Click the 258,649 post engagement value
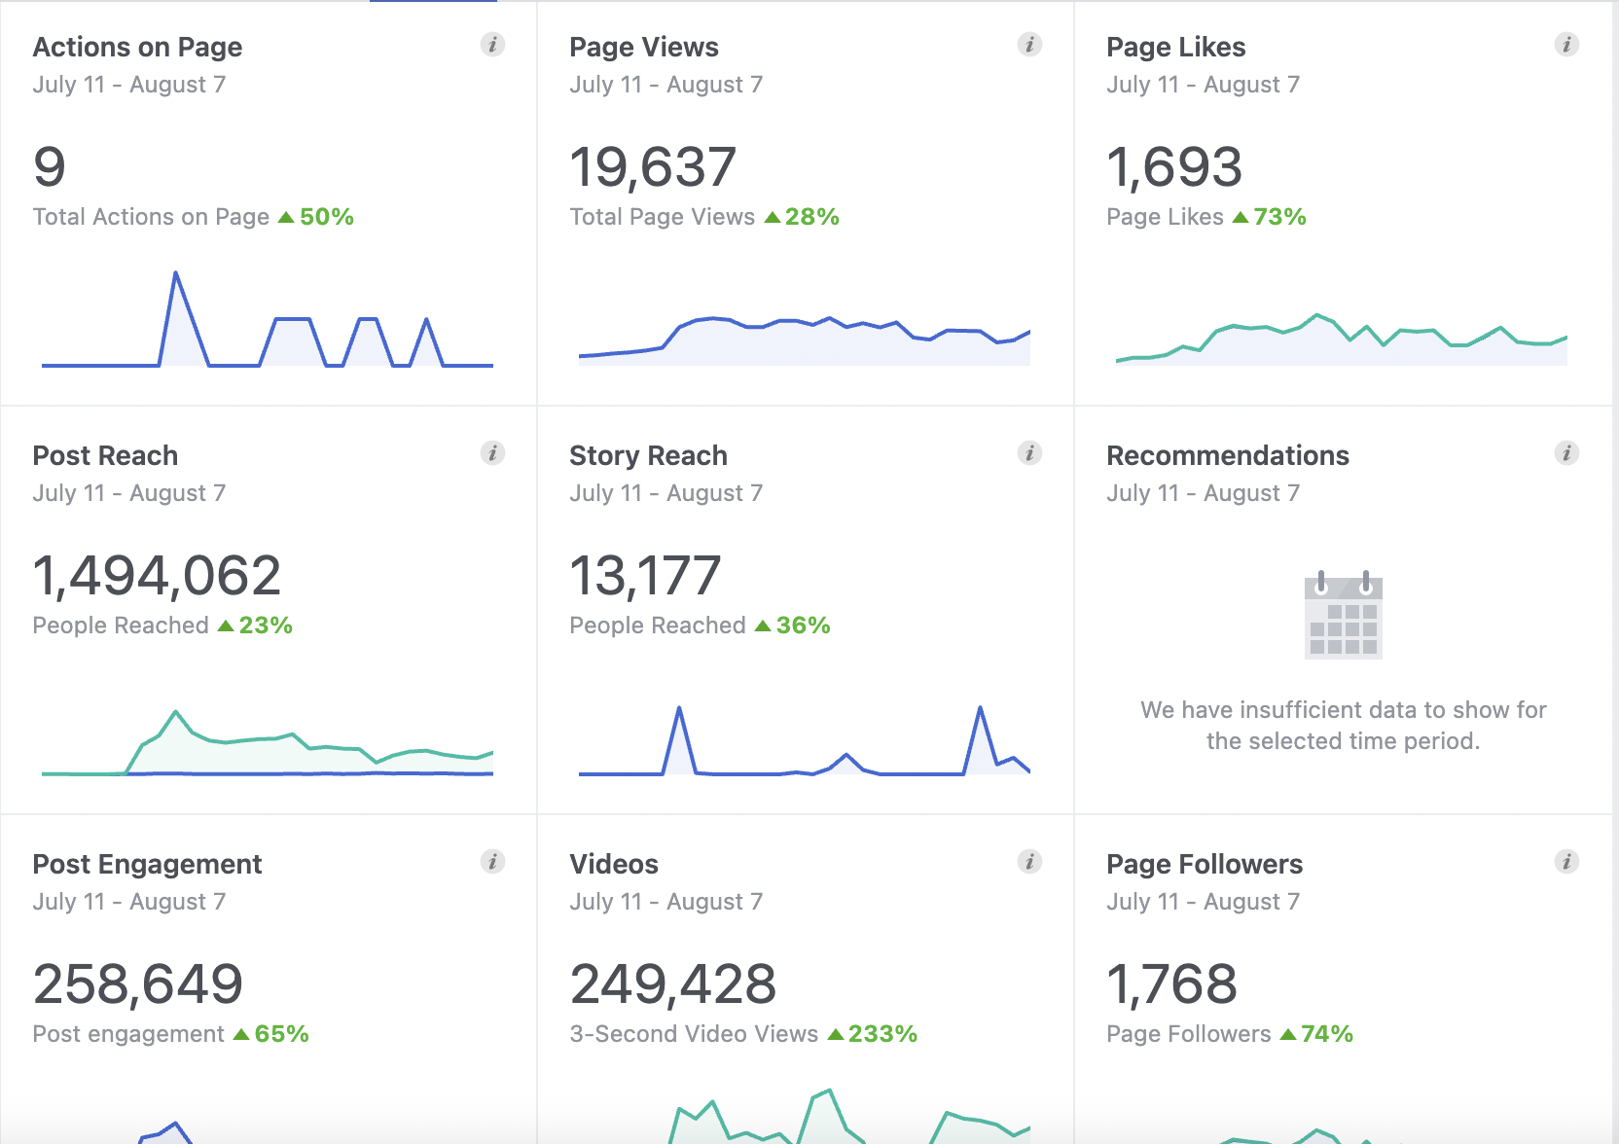The height and width of the screenshot is (1144, 1619). coord(138,984)
